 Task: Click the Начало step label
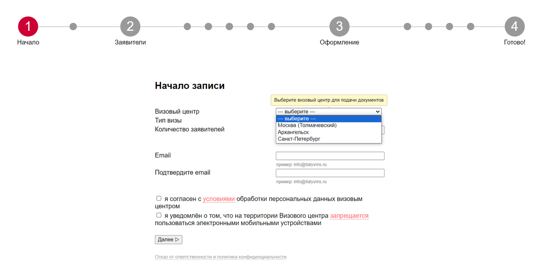pyautogui.click(x=28, y=42)
